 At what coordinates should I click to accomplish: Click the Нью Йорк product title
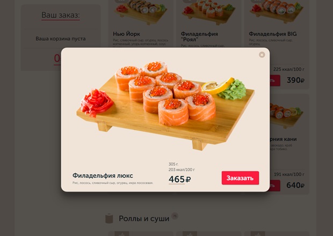[x=126, y=34]
